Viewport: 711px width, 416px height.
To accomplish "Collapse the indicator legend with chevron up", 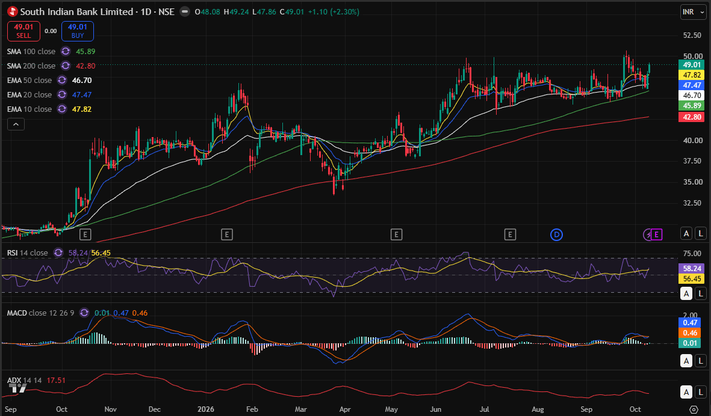I will click(16, 124).
